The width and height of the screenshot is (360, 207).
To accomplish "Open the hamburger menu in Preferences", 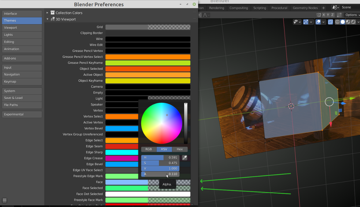I will click(5, 200).
